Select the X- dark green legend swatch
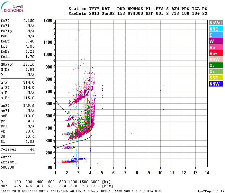The image size is (225, 193). coord(216,66)
